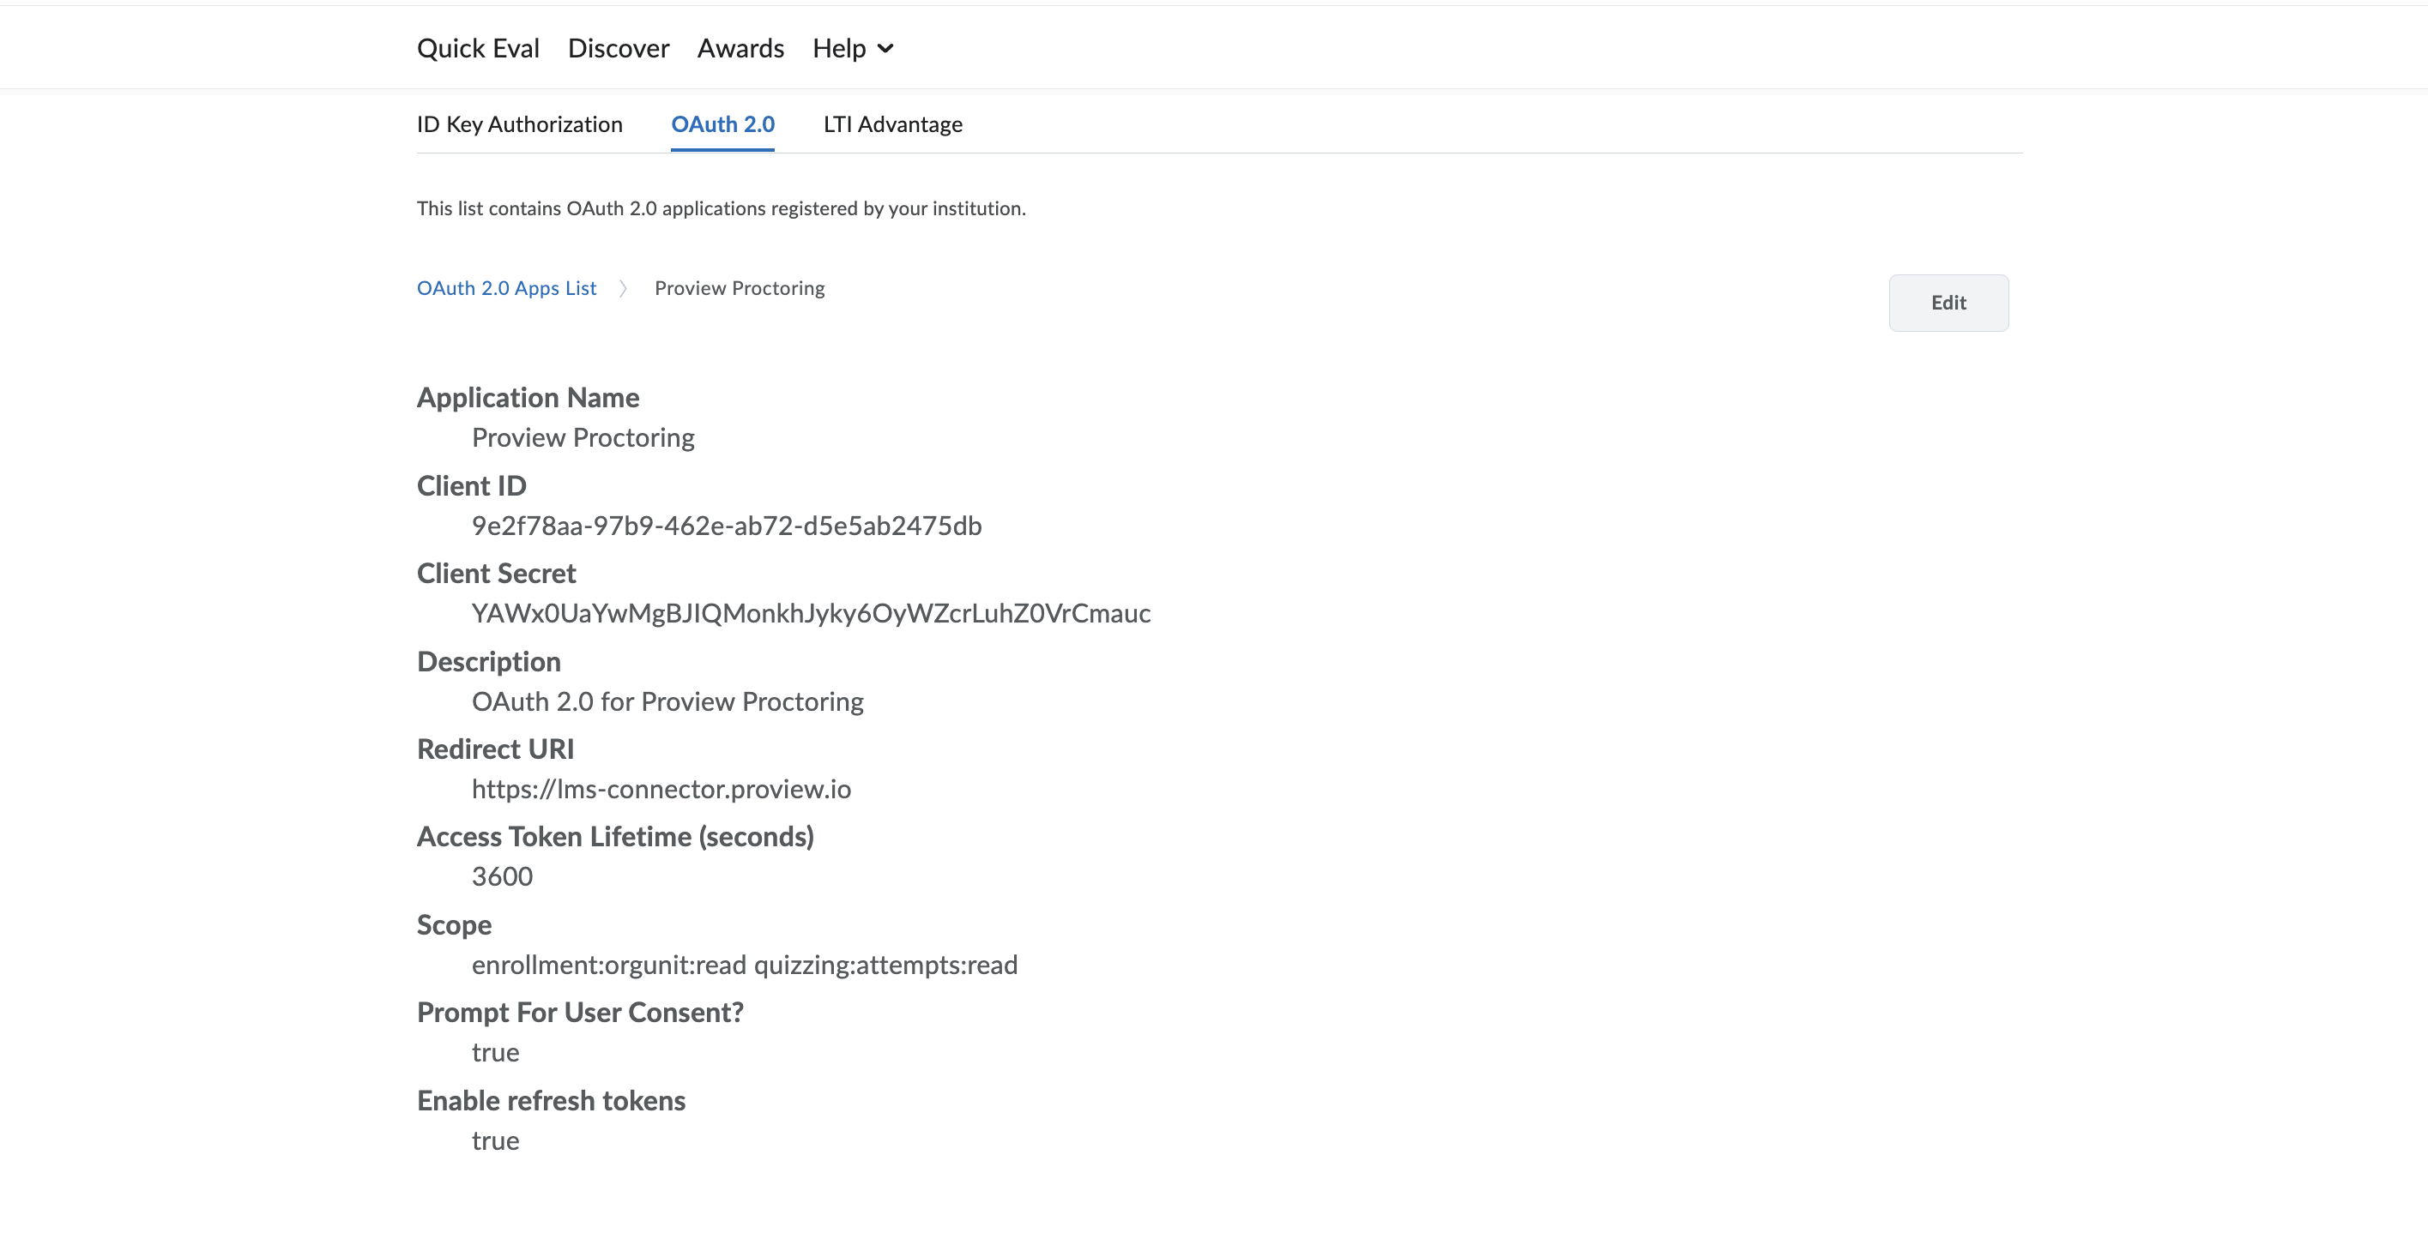Click the Application Name value

(583, 438)
